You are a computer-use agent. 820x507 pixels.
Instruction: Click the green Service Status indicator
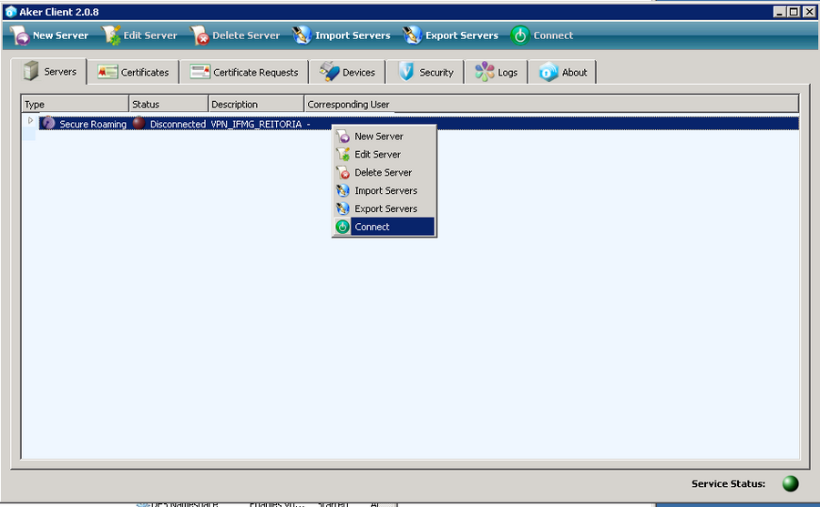pyautogui.click(x=790, y=484)
